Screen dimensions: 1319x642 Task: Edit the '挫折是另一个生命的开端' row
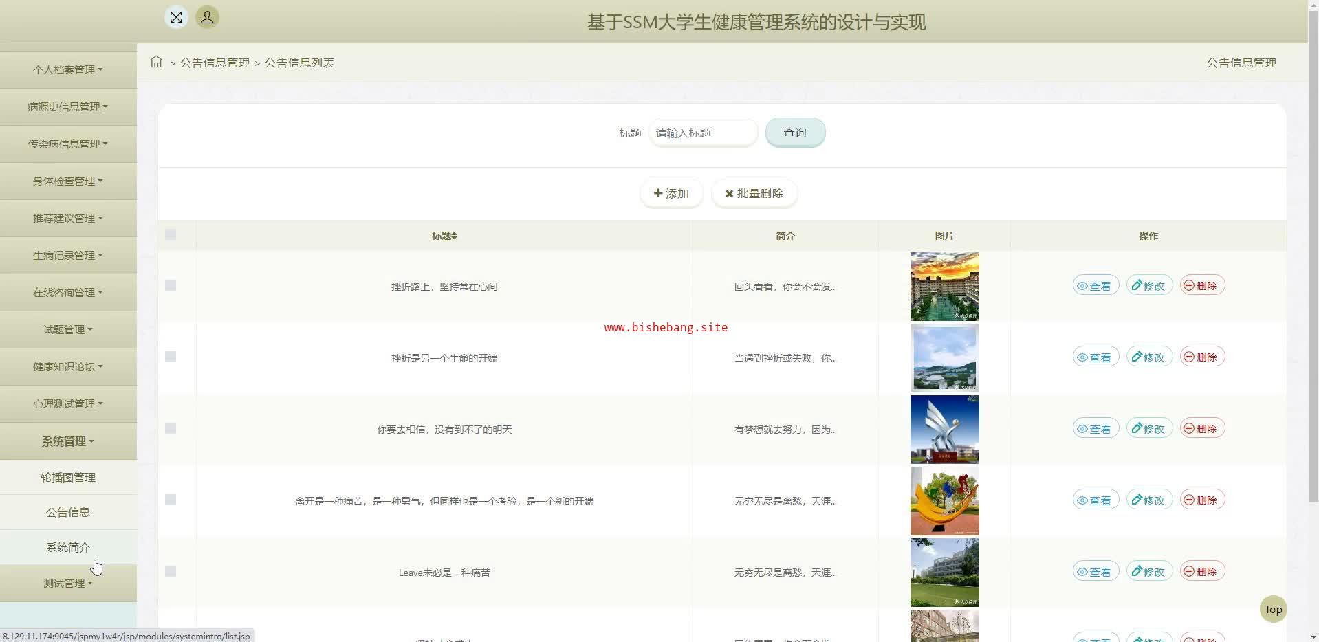1148,357
